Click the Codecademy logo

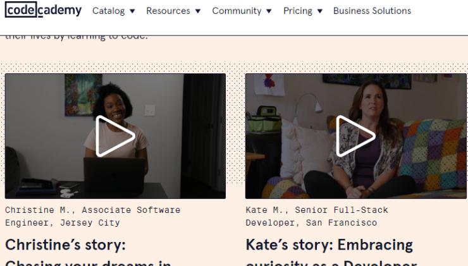(44, 11)
